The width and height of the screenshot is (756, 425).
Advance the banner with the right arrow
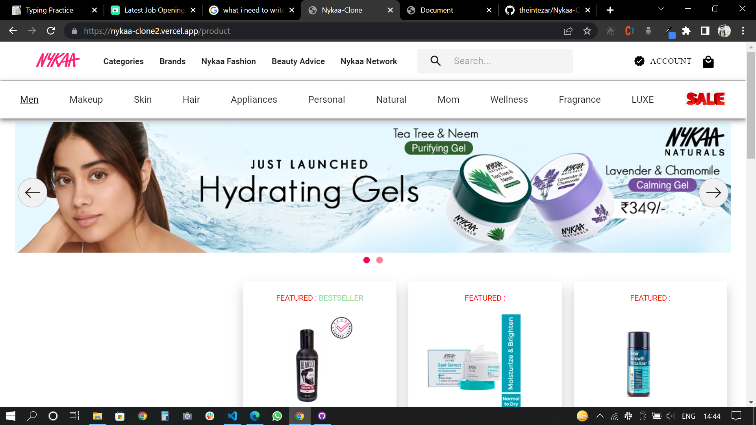coord(713,192)
